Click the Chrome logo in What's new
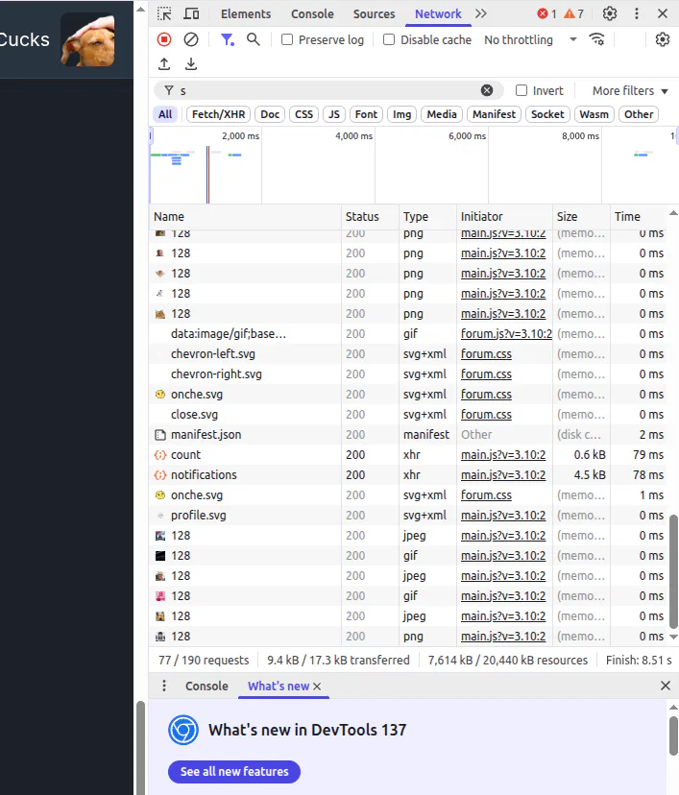The image size is (679, 795). [183, 730]
